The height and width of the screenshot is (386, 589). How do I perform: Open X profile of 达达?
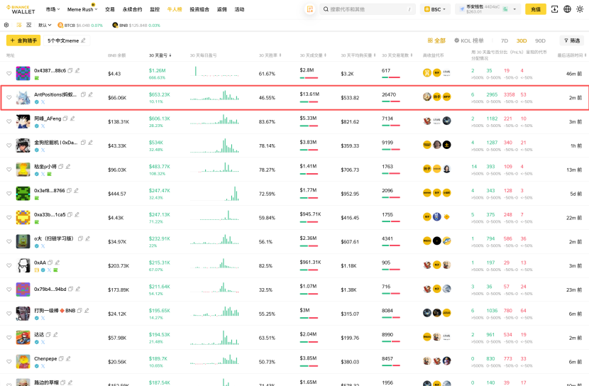(43, 342)
